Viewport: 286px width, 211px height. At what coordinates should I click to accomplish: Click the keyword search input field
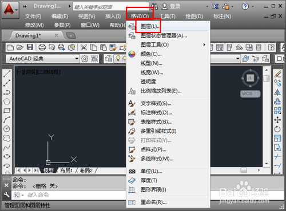(110, 7)
